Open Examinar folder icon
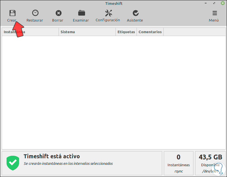227x177 pixels. [x=82, y=13]
